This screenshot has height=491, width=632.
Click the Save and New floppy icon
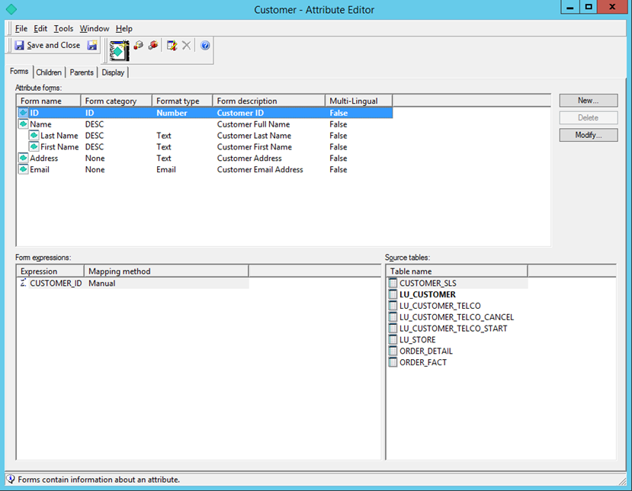[92, 45]
